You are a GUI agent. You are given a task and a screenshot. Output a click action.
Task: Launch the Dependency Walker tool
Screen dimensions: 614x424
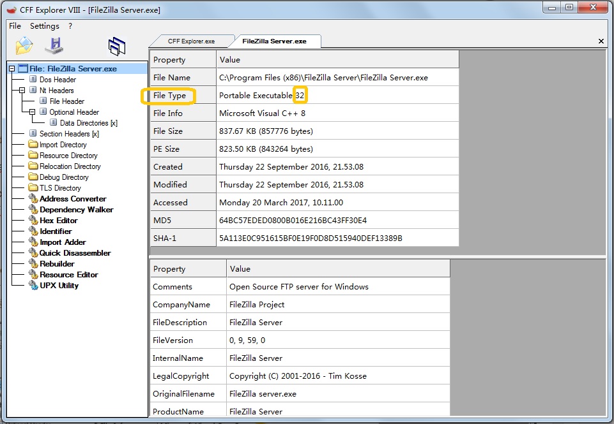pyautogui.click(x=74, y=209)
